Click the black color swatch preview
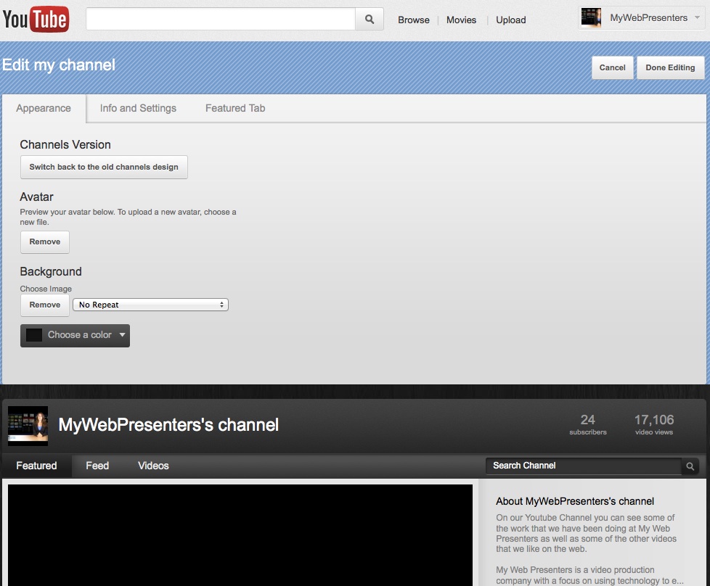 [34, 335]
